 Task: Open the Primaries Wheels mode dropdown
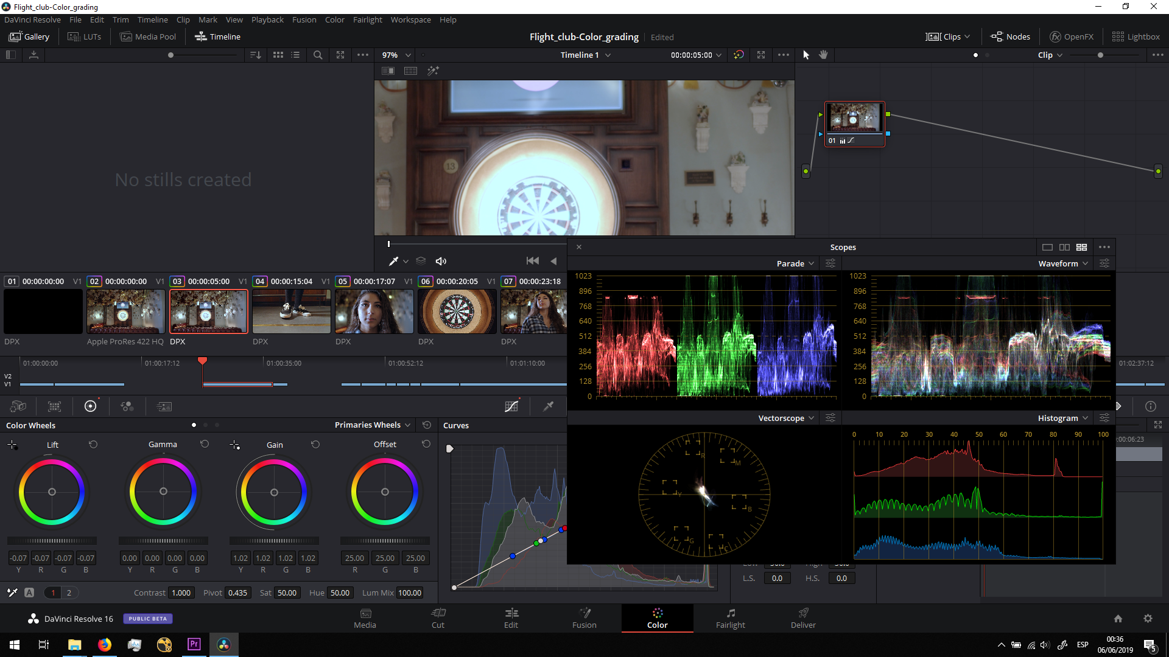372,425
